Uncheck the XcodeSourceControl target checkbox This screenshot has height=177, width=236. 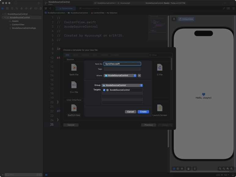pyautogui.click(x=104, y=90)
